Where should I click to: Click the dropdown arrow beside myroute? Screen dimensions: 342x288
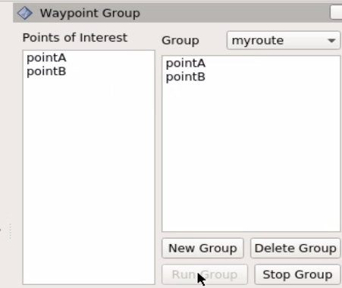pos(331,41)
